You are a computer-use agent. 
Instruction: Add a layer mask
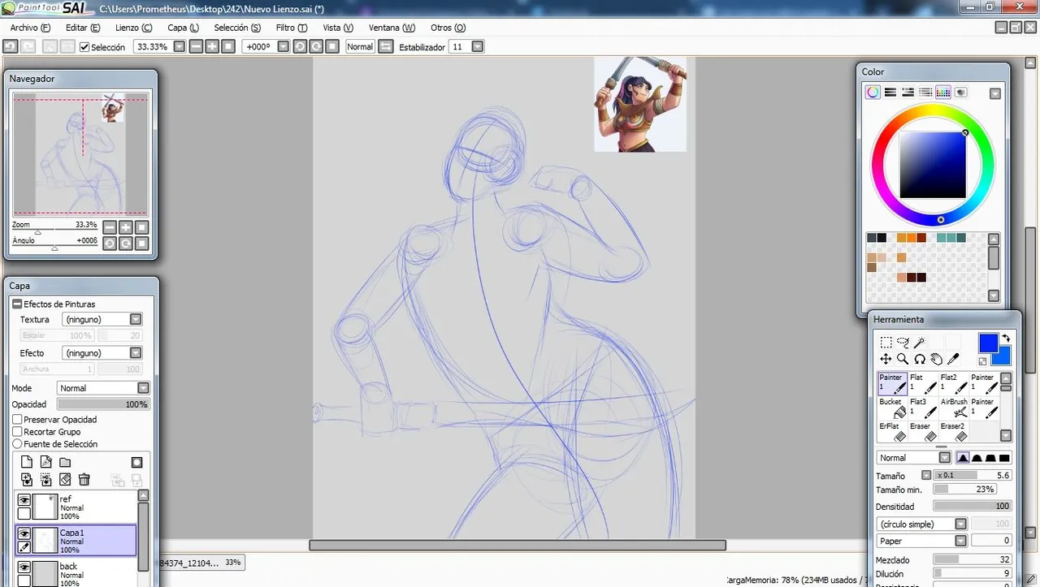pos(136,462)
